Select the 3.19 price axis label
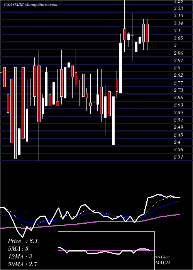This screenshot has width=193, height=270. pyautogui.click(x=178, y=16)
